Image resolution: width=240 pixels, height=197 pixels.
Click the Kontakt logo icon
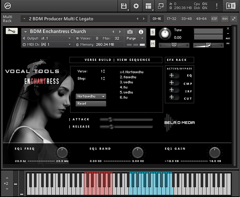pyautogui.click(x=7, y=6)
